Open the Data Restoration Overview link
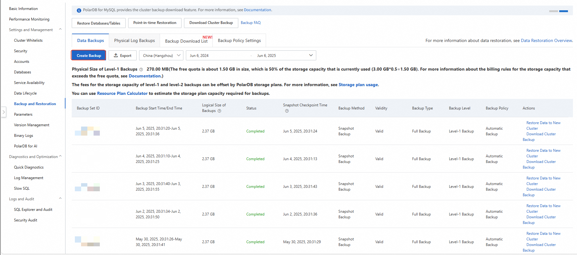This screenshot has width=577, height=255. pyautogui.click(x=546, y=40)
